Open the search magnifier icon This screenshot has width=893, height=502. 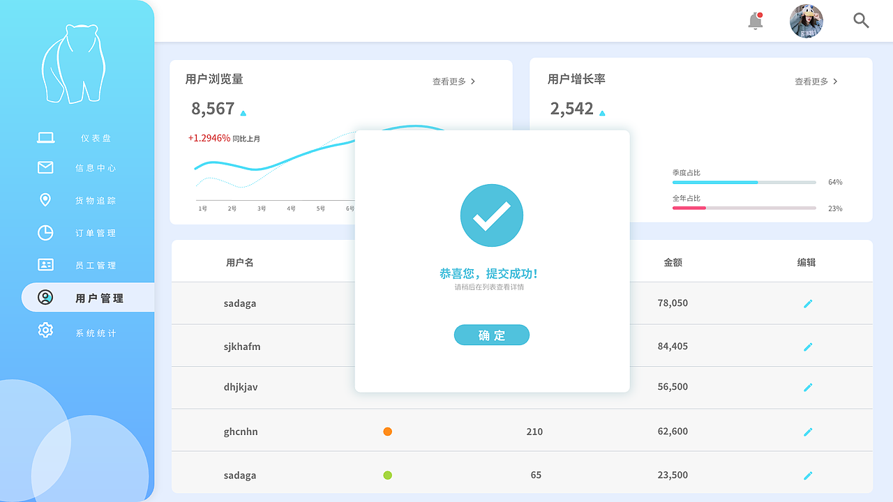coord(861,21)
